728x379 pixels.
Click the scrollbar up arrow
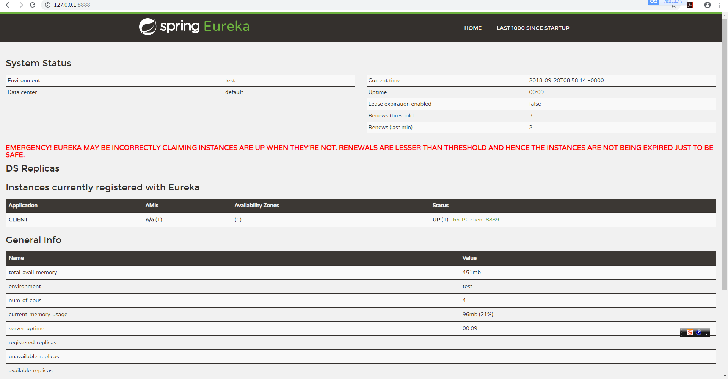[725, 16]
